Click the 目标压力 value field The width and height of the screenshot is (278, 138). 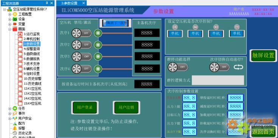189,115
